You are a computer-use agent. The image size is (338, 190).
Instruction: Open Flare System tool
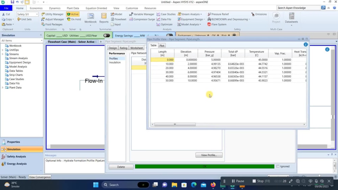[217, 25]
